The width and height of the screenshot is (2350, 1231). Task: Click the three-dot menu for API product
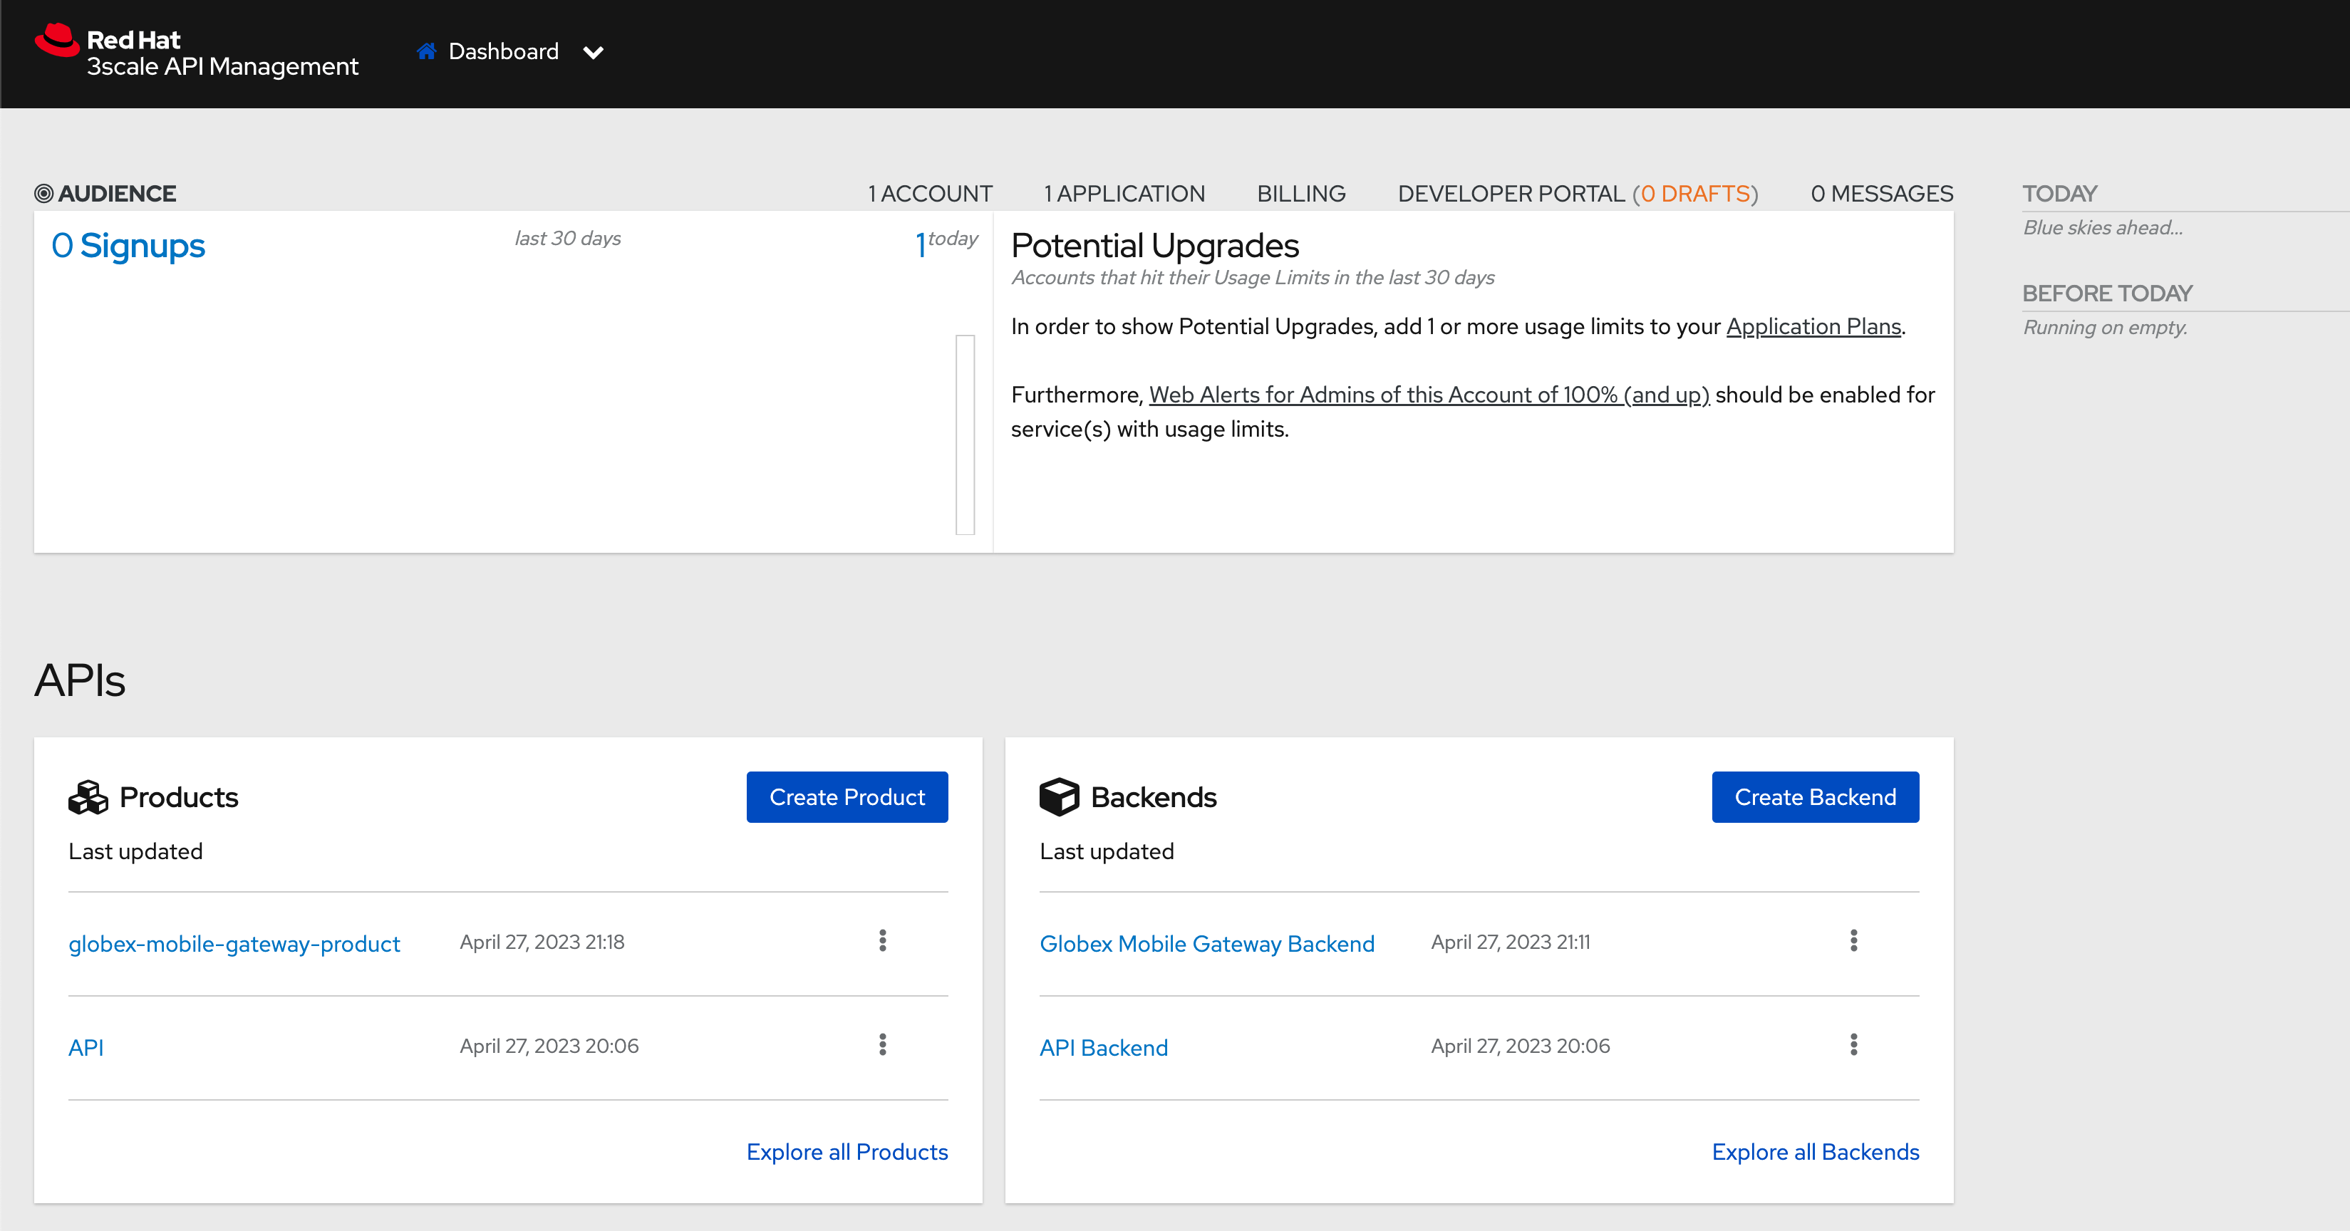(883, 1044)
